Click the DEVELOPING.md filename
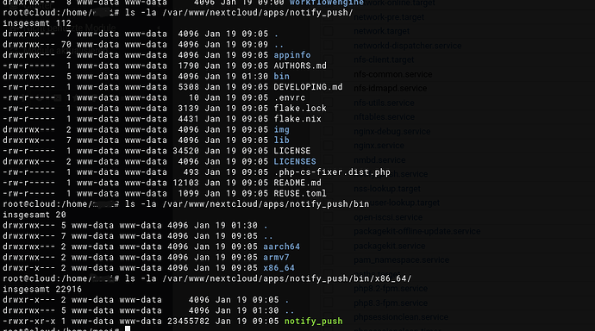The width and height of the screenshot is (595, 331). (x=308, y=87)
